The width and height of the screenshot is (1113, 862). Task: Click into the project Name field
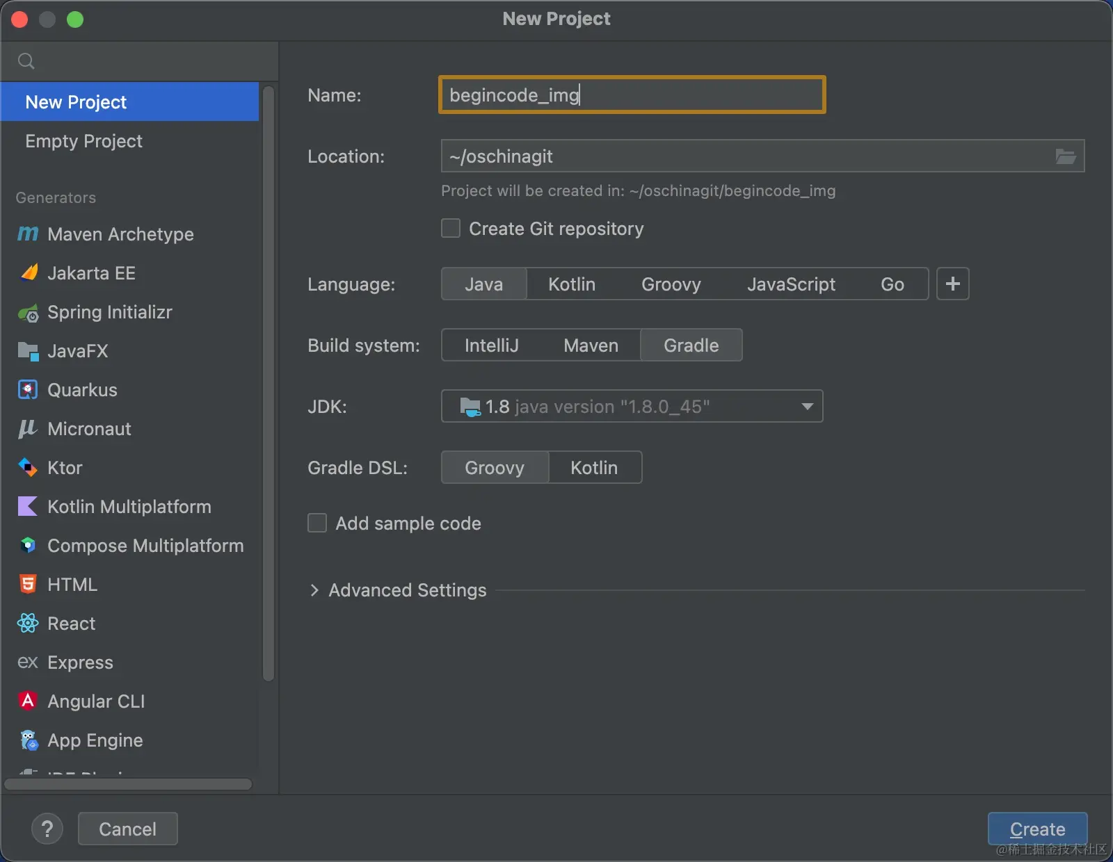point(632,95)
